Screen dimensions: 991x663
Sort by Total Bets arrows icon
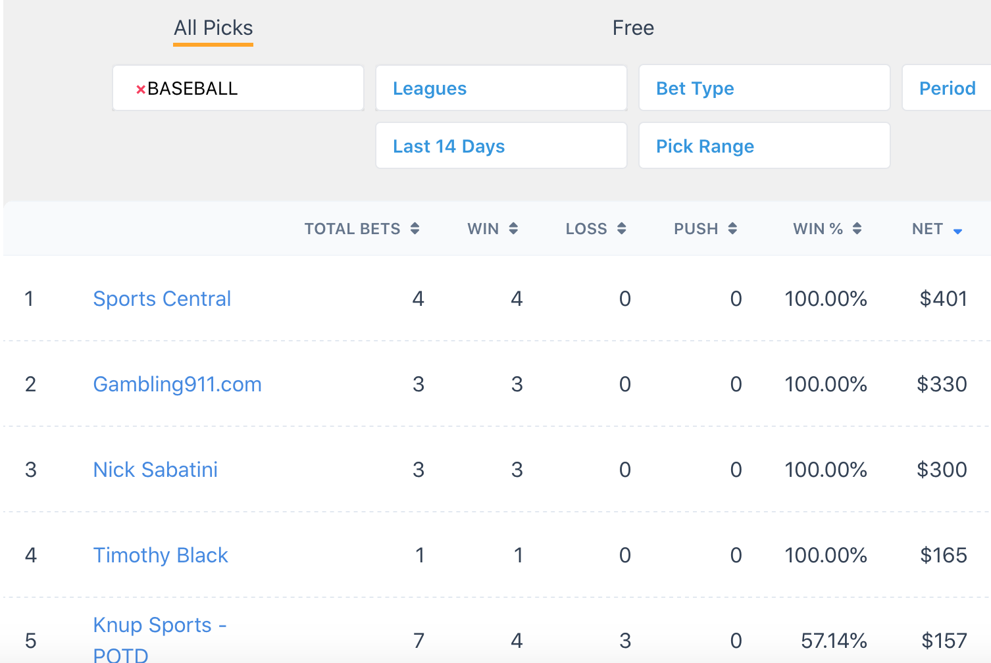click(x=415, y=229)
